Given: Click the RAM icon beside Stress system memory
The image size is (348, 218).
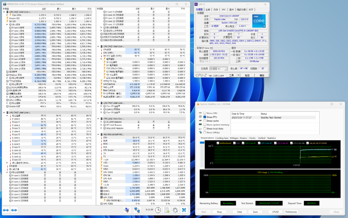Looking at the screenshot, I should (200, 125).
